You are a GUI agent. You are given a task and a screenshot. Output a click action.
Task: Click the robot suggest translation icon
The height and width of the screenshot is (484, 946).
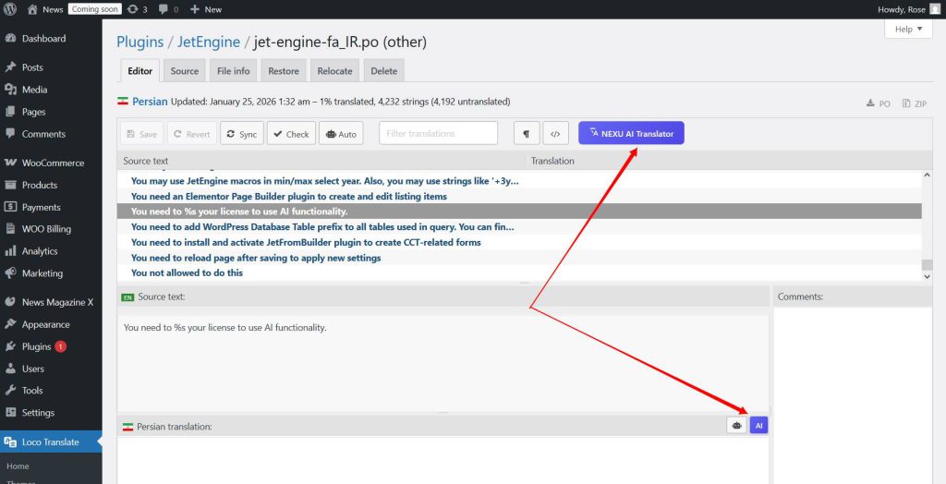click(x=736, y=426)
